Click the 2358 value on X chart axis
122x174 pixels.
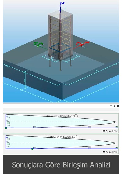tap(8, 123)
